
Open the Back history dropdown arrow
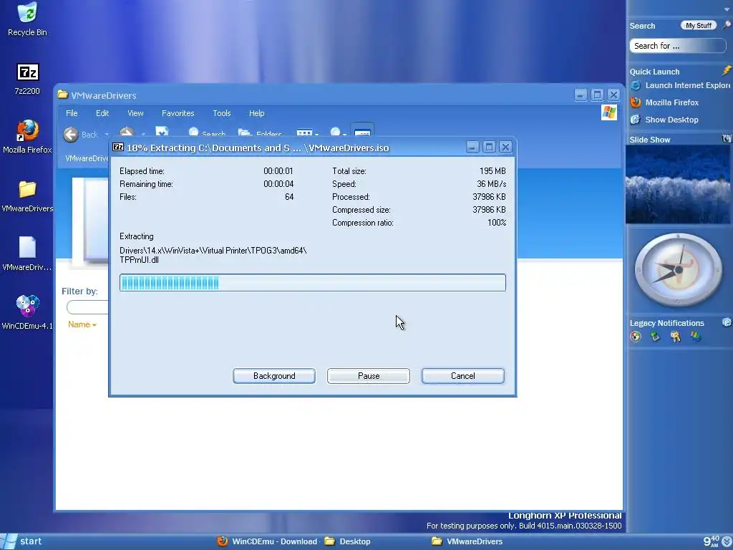point(107,135)
